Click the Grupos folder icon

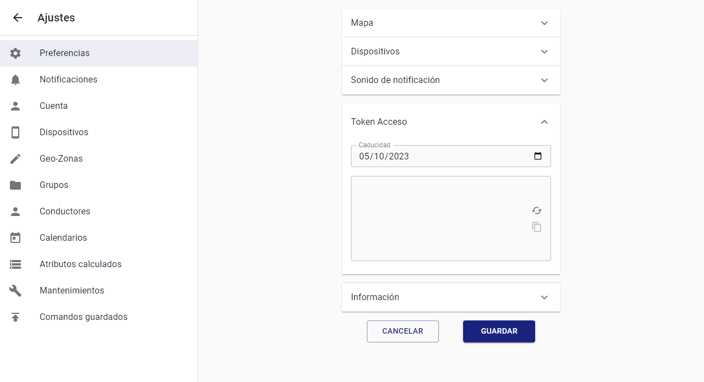point(15,185)
